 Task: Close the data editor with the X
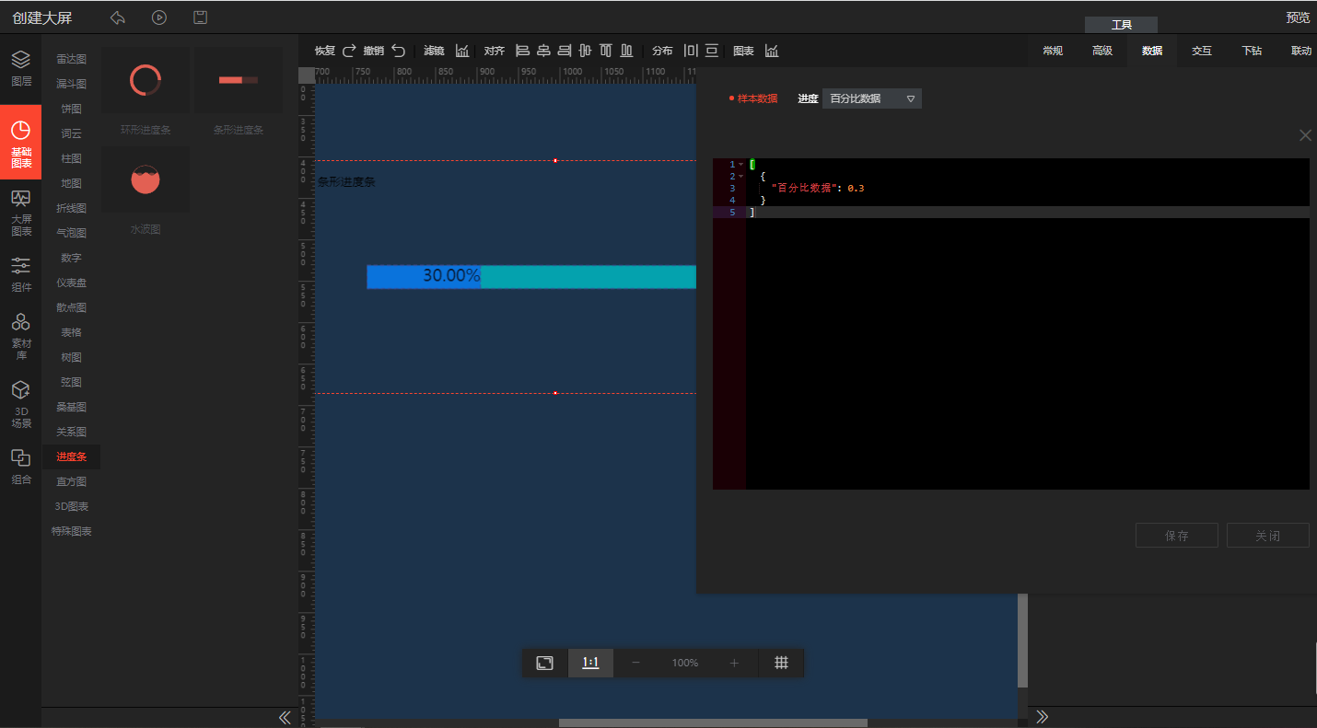click(x=1305, y=135)
